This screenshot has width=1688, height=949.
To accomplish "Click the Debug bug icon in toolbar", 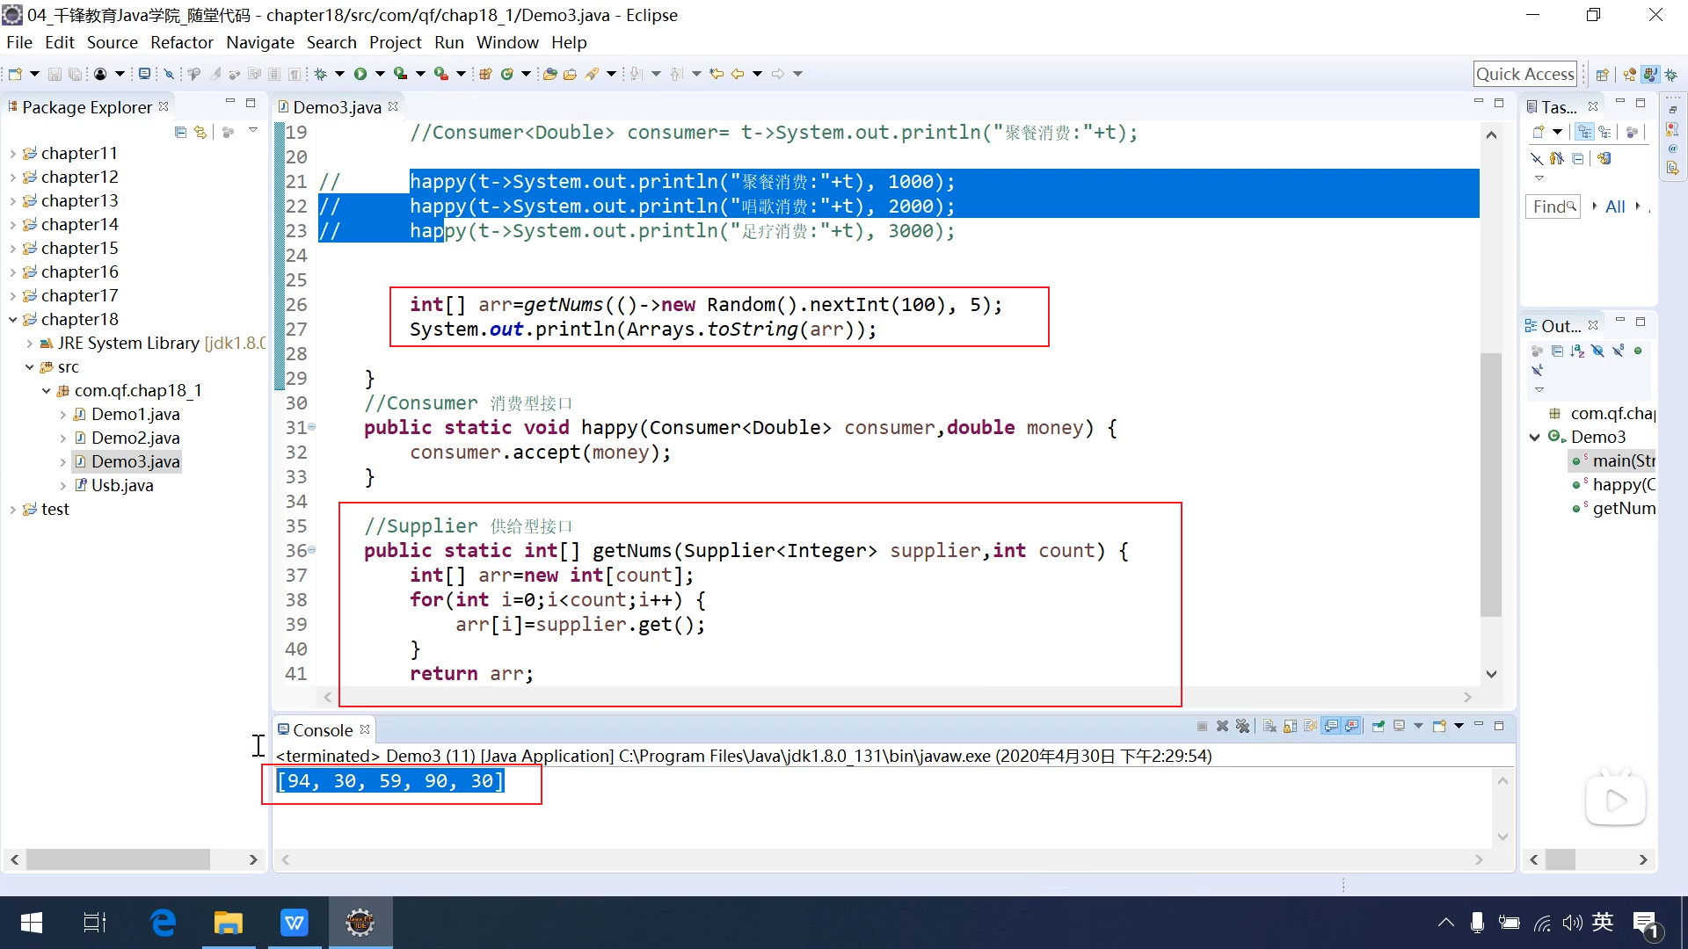I will [321, 74].
